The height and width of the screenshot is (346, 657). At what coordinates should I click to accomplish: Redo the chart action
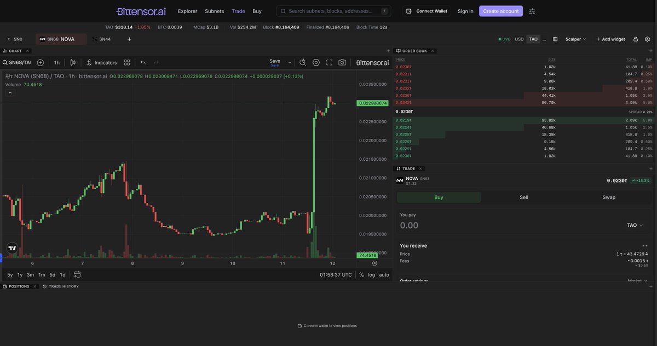click(156, 62)
